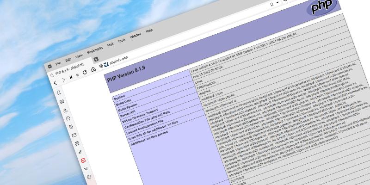The width and height of the screenshot is (370, 185).
Task: Show the History panel in sidebar
Action: tap(68, 118)
